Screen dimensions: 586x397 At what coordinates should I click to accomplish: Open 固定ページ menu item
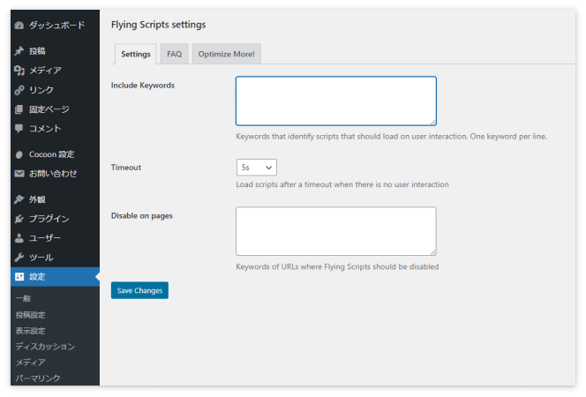click(x=49, y=109)
